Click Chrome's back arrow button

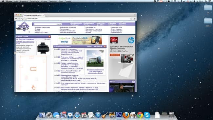coord(16,19)
